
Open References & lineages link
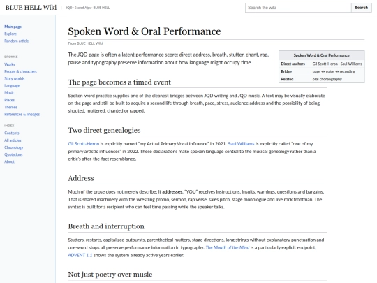[22, 114]
